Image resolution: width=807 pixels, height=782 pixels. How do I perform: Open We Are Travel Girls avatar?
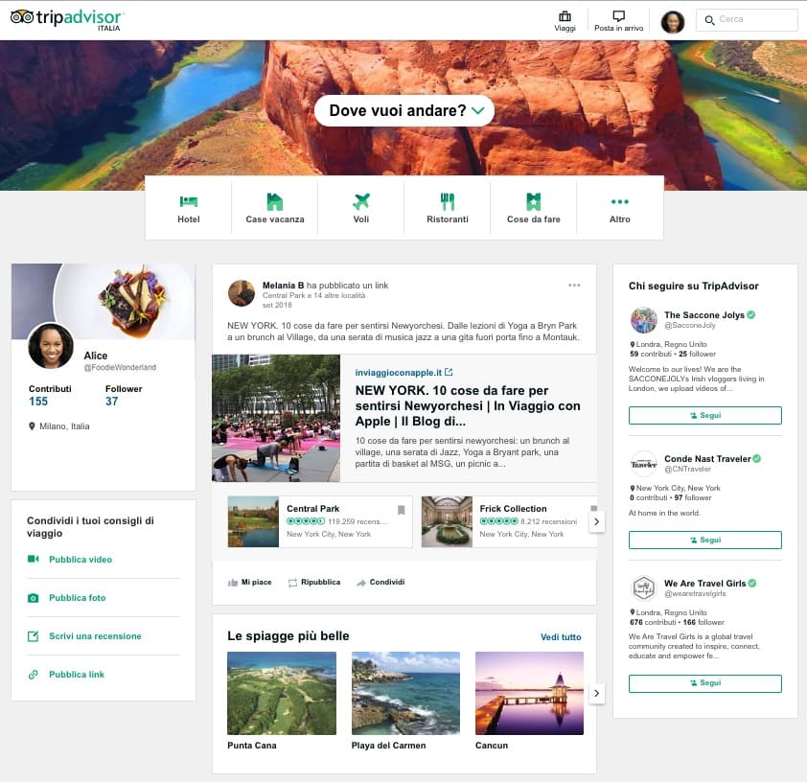point(643,588)
